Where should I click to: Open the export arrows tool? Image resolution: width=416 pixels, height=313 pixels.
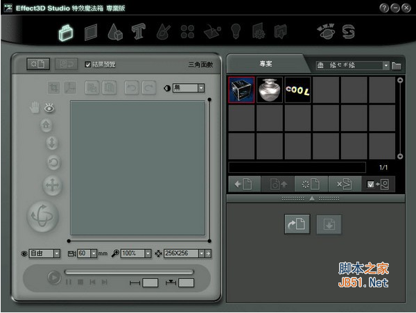(x=280, y=32)
